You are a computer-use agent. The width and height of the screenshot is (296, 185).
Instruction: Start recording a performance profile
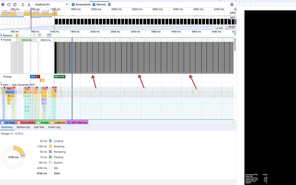tap(3, 5)
